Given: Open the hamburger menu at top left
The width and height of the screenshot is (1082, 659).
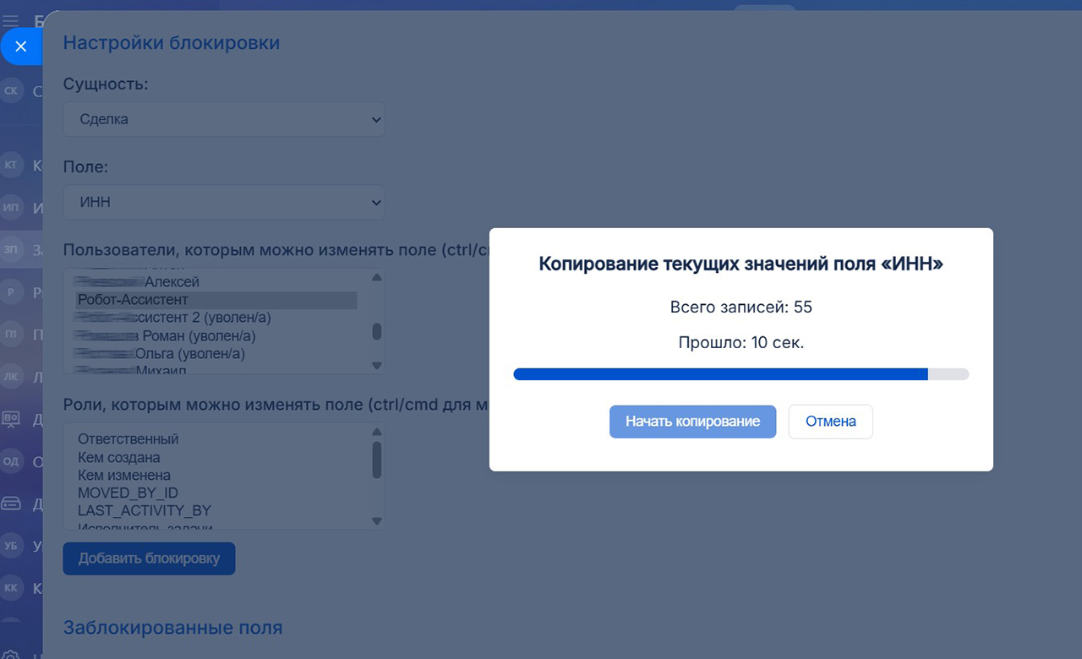Looking at the screenshot, I should tap(11, 21).
